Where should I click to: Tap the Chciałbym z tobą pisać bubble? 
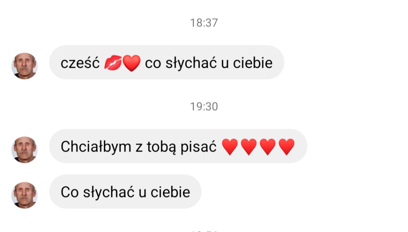coord(178,146)
